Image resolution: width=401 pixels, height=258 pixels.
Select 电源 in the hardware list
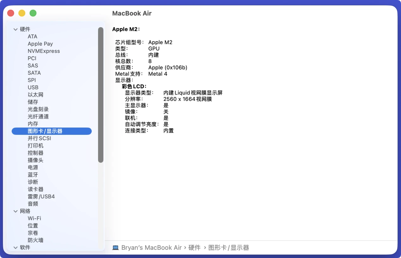pyautogui.click(x=33, y=167)
